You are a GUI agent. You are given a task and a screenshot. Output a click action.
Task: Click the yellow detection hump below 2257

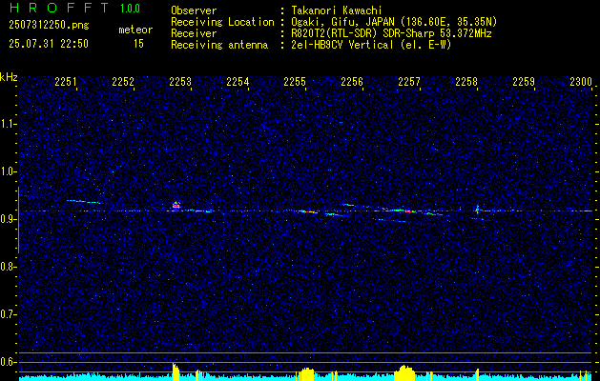(x=404, y=373)
